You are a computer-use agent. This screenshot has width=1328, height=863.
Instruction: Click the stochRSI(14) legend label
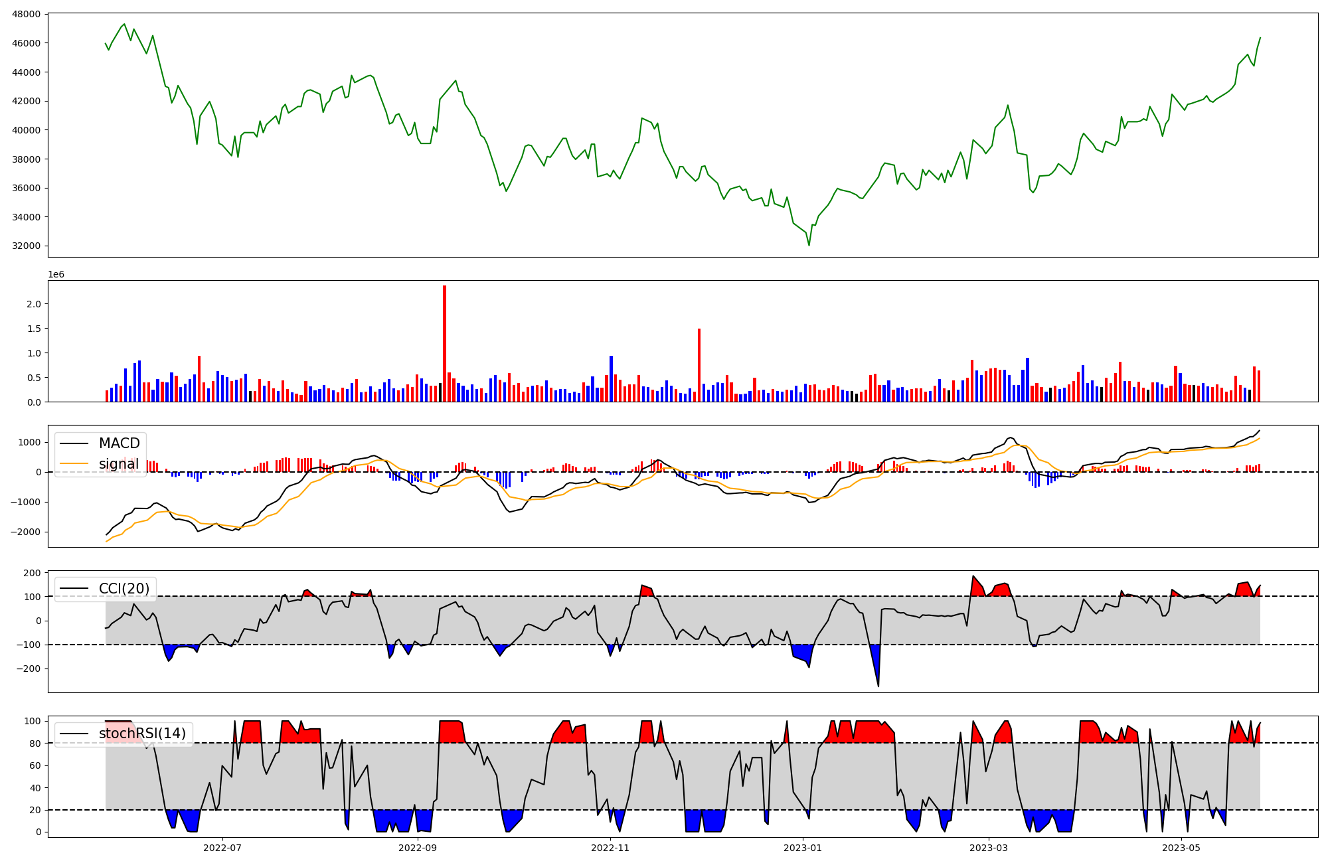click(x=142, y=734)
